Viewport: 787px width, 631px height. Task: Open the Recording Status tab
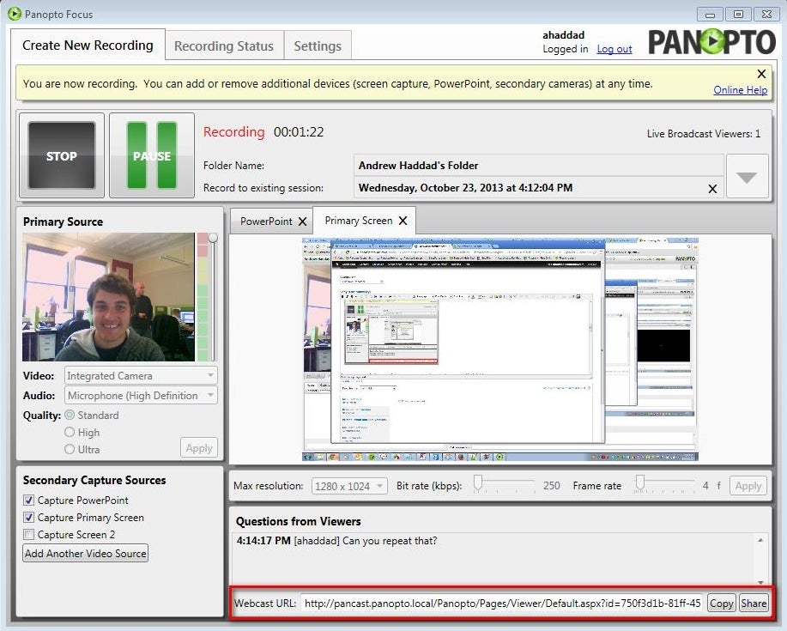pos(224,46)
